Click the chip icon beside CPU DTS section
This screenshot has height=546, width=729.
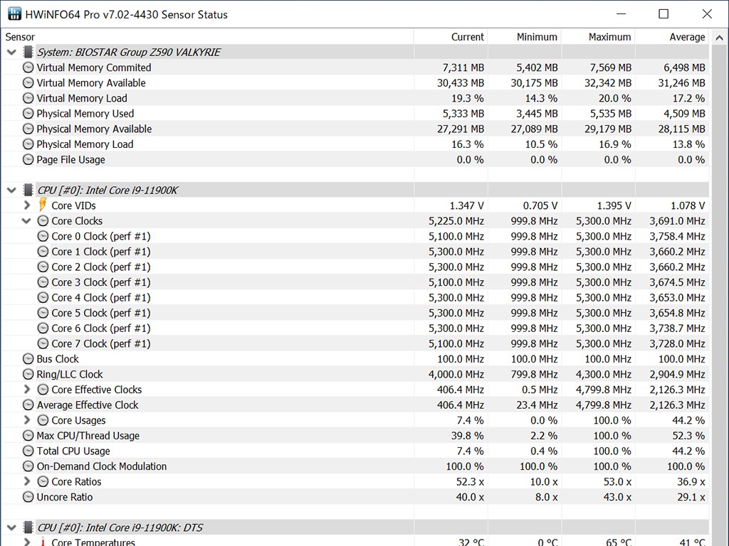(x=28, y=528)
